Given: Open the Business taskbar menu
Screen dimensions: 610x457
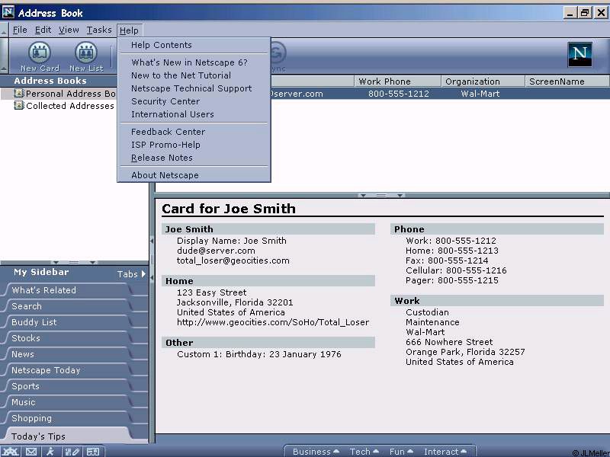Looking at the screenshot, I should [316, 452].
